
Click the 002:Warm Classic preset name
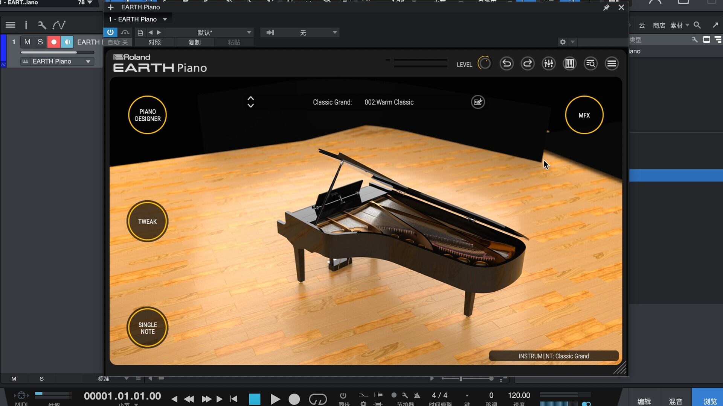tap(389, 102)
